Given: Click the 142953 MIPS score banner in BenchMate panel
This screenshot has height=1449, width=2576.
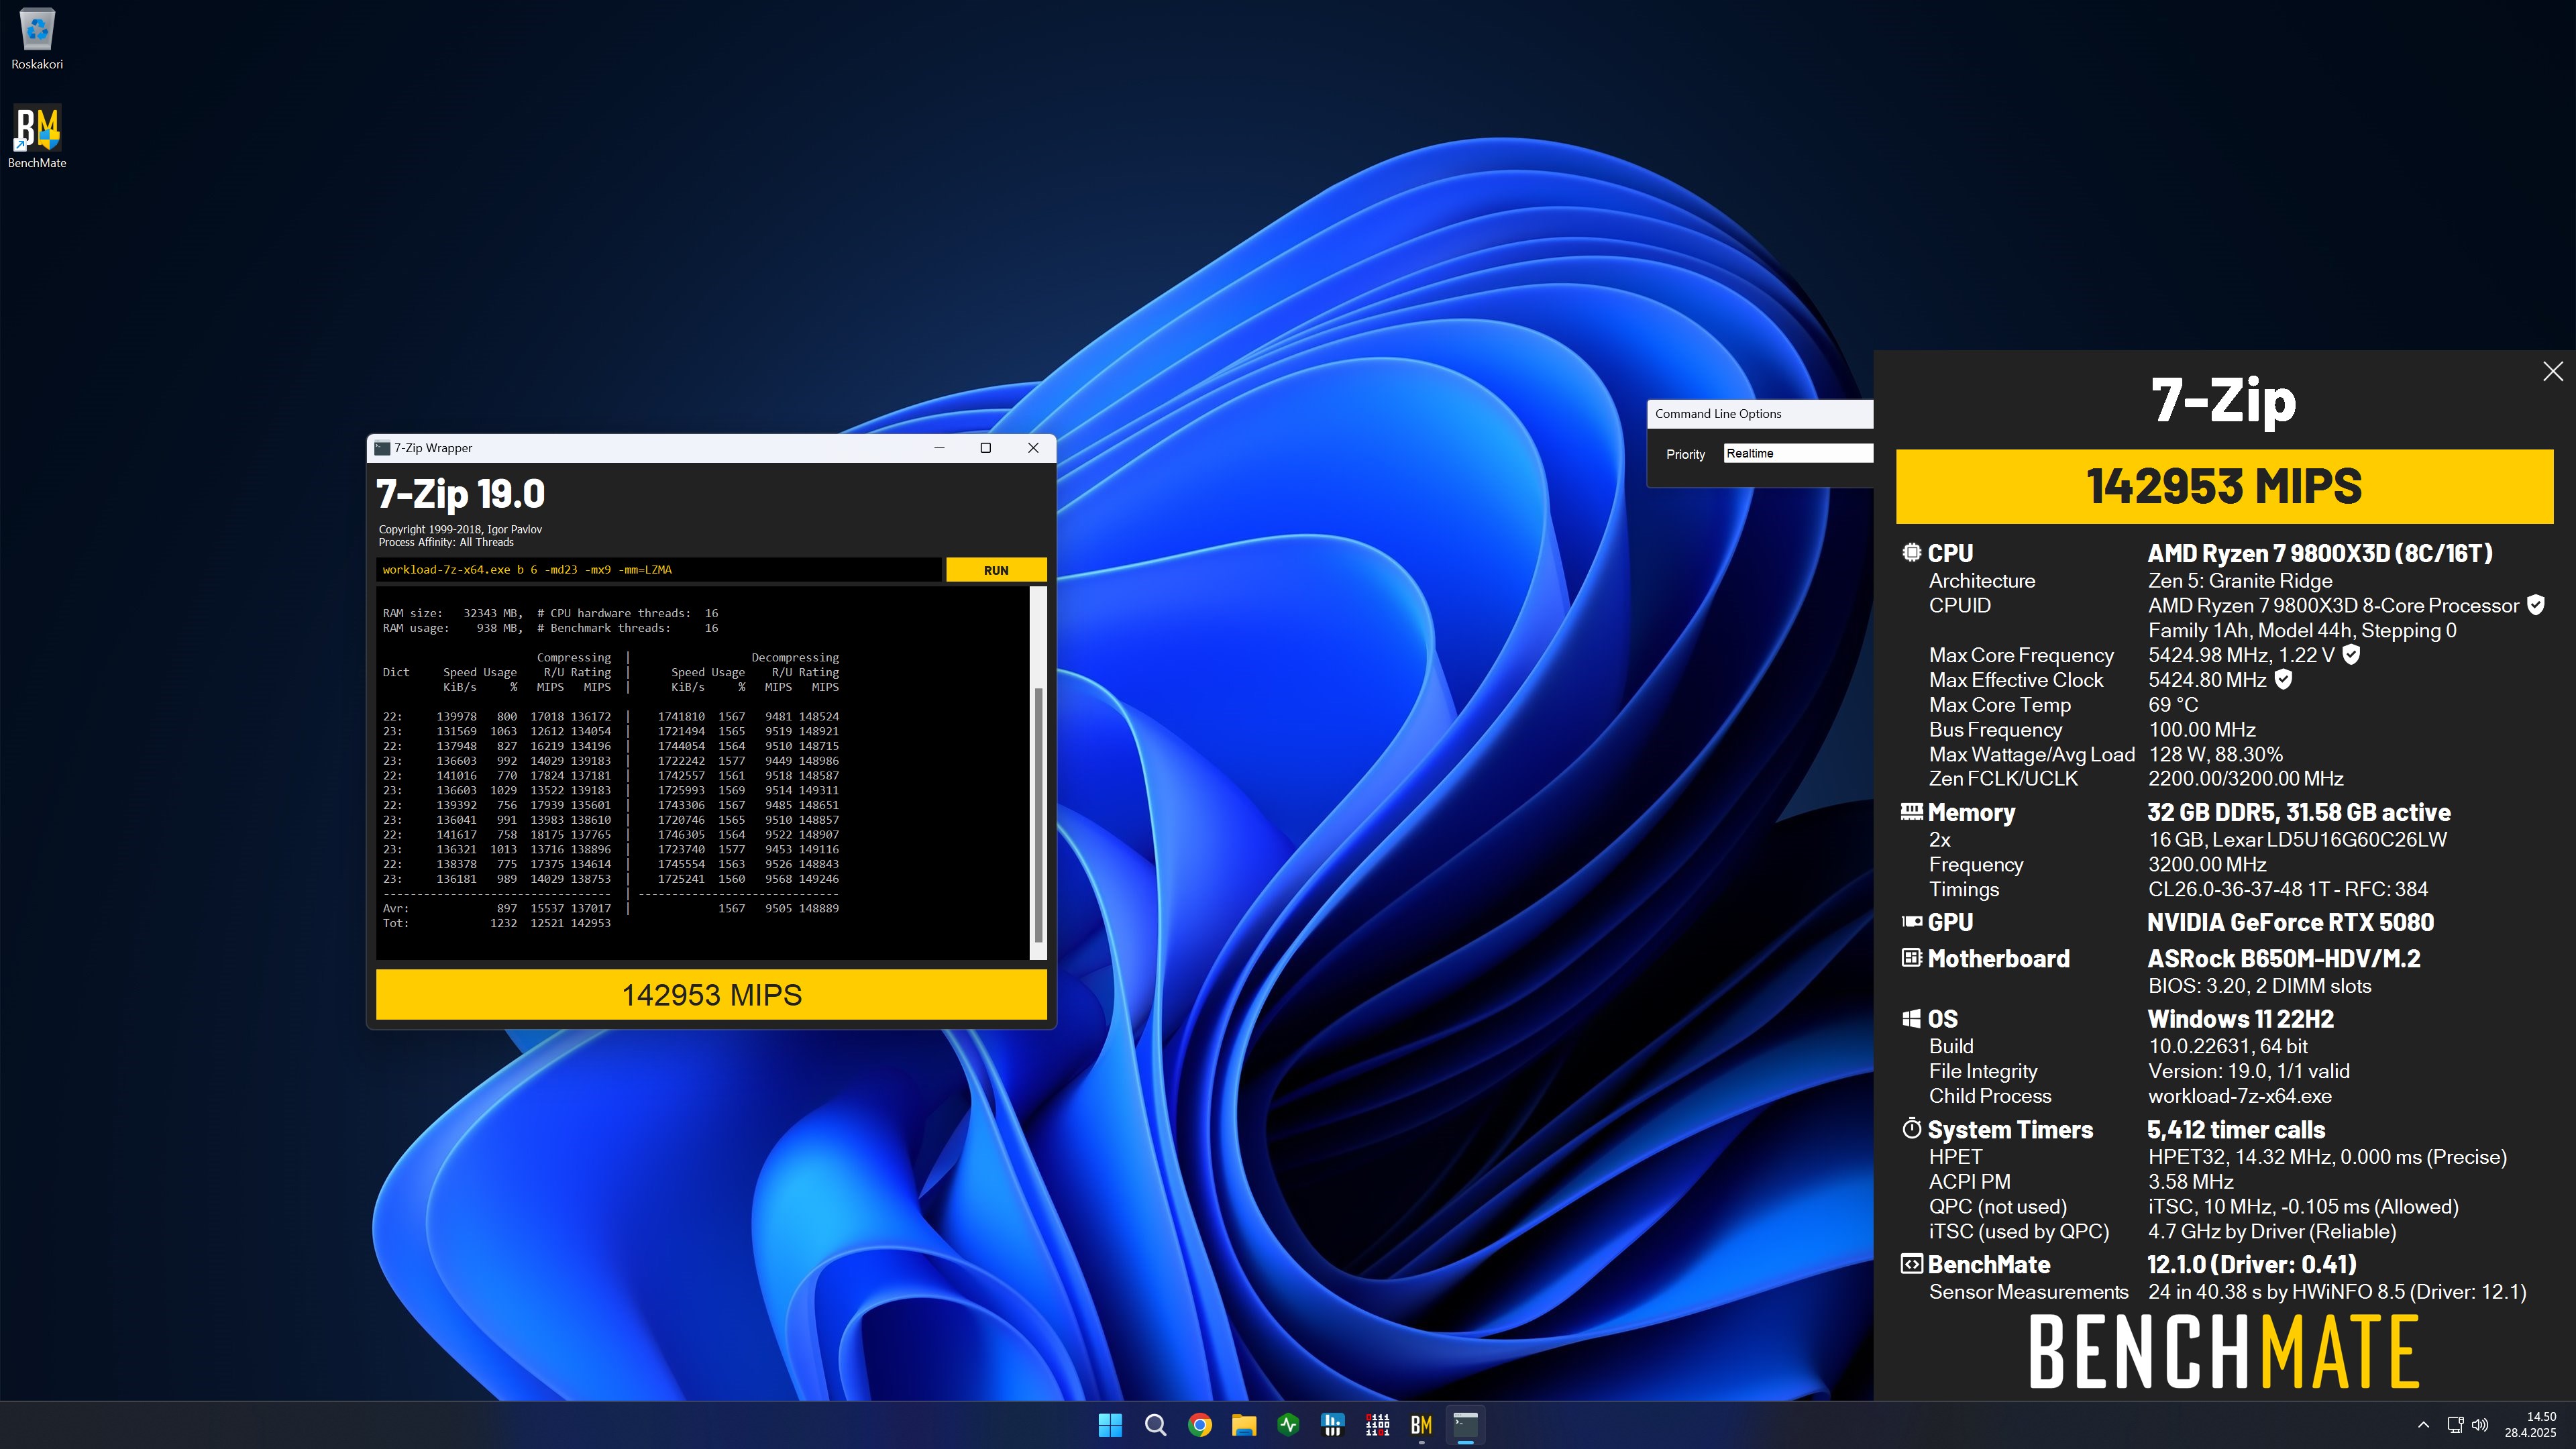Looking at the screenshot, I should [x=2224, y=487].
